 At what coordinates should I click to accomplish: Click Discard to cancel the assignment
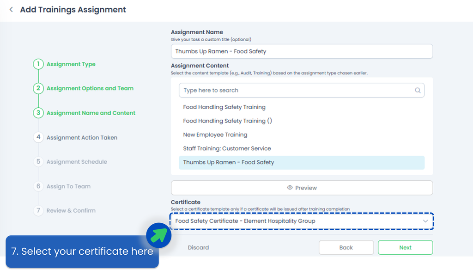click(198, 248)
